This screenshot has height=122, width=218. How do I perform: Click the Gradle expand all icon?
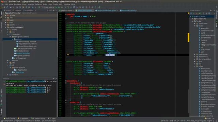(x=204, y=14)
